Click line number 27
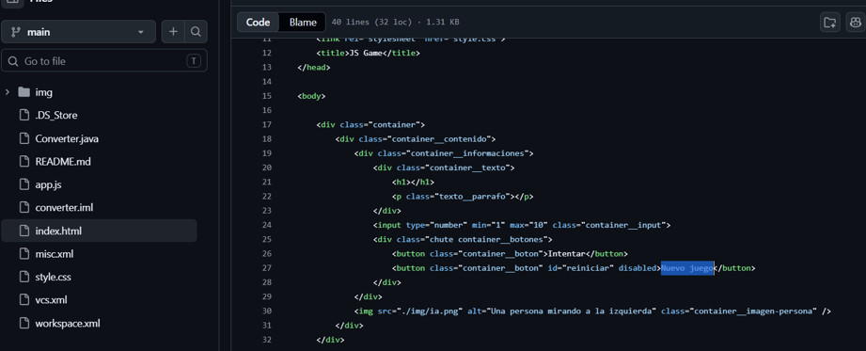This screenshot has height=351, width=866. pyautogui.click(x=267, y=268)
